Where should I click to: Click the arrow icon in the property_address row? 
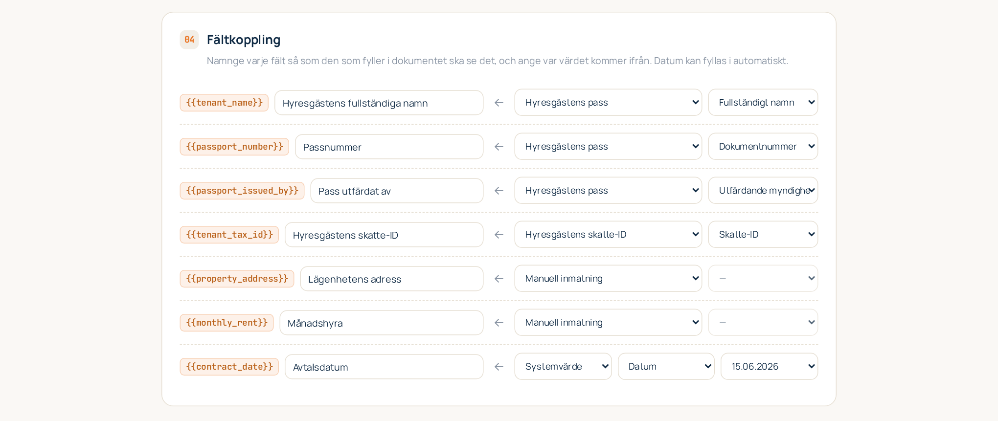click(499, 279)
